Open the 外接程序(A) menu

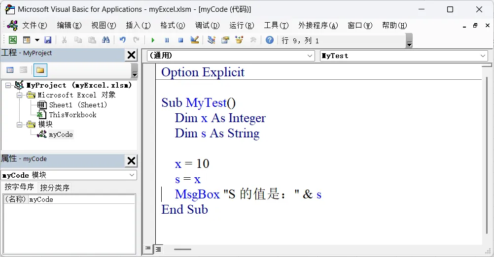tap(318, 25)
